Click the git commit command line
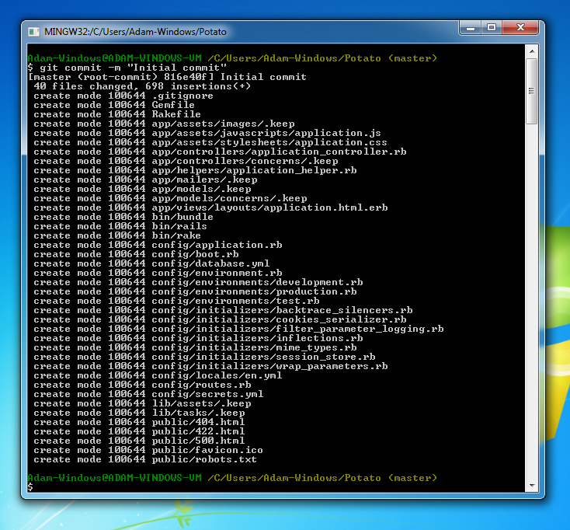 point(127,68)
